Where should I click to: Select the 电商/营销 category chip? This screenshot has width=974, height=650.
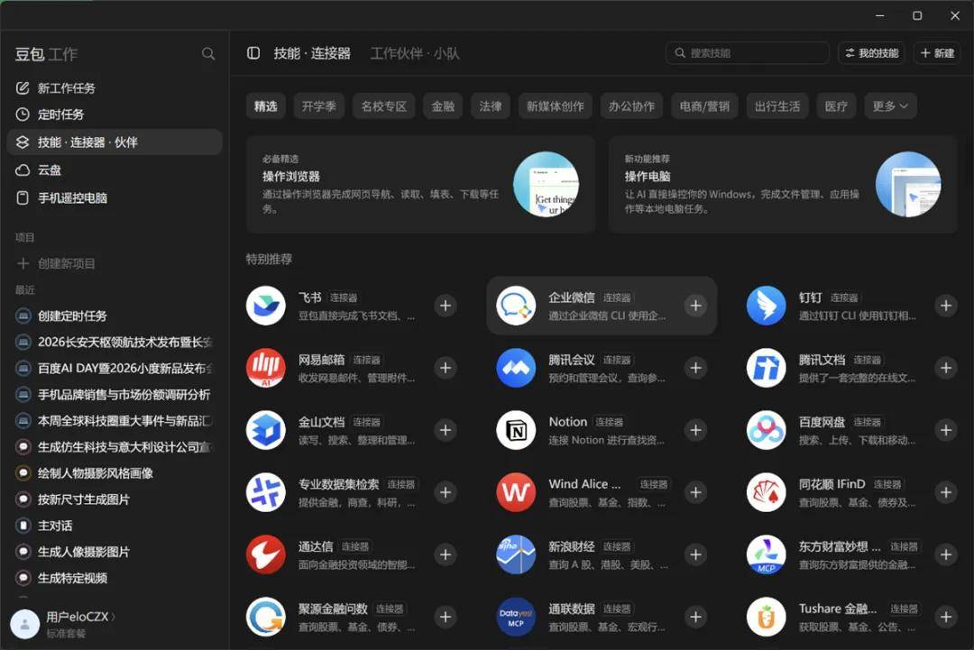pos(704,106)
